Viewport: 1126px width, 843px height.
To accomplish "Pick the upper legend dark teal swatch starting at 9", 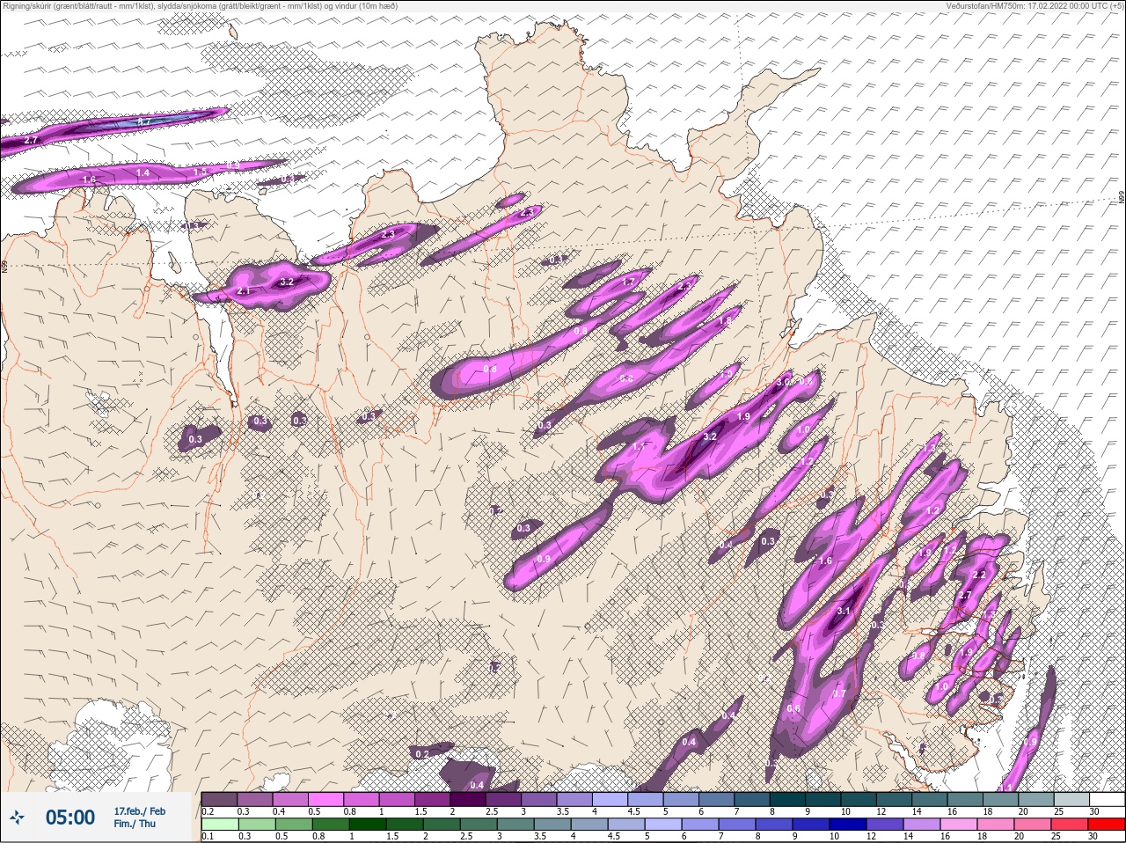I will (823, 799).
